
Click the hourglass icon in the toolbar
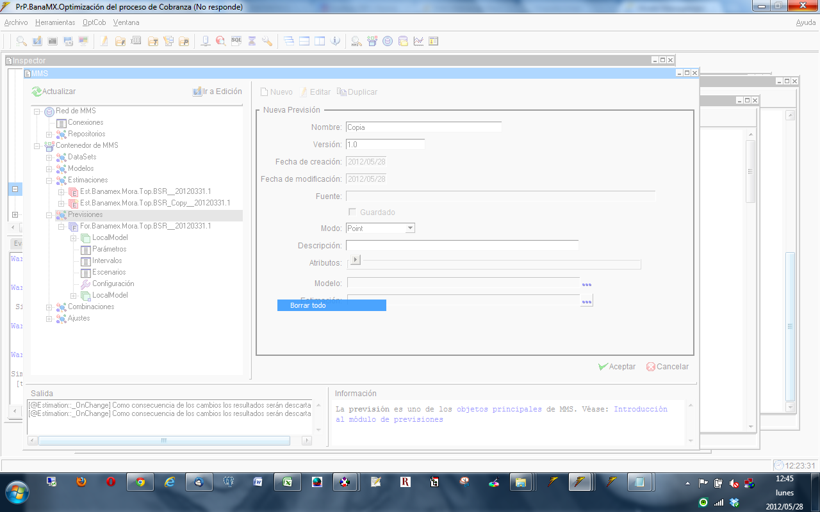pos(252,41)
